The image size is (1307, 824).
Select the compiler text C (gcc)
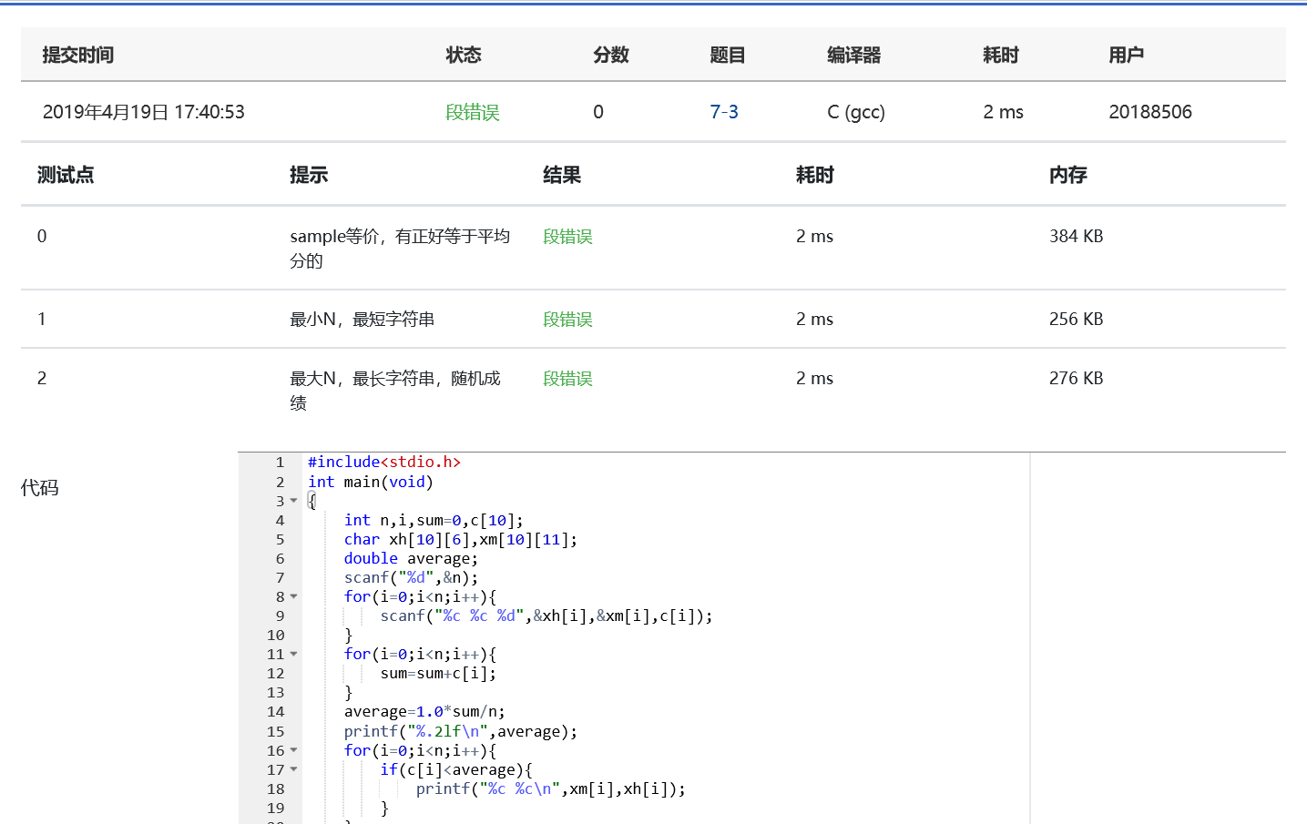point(856,112)
